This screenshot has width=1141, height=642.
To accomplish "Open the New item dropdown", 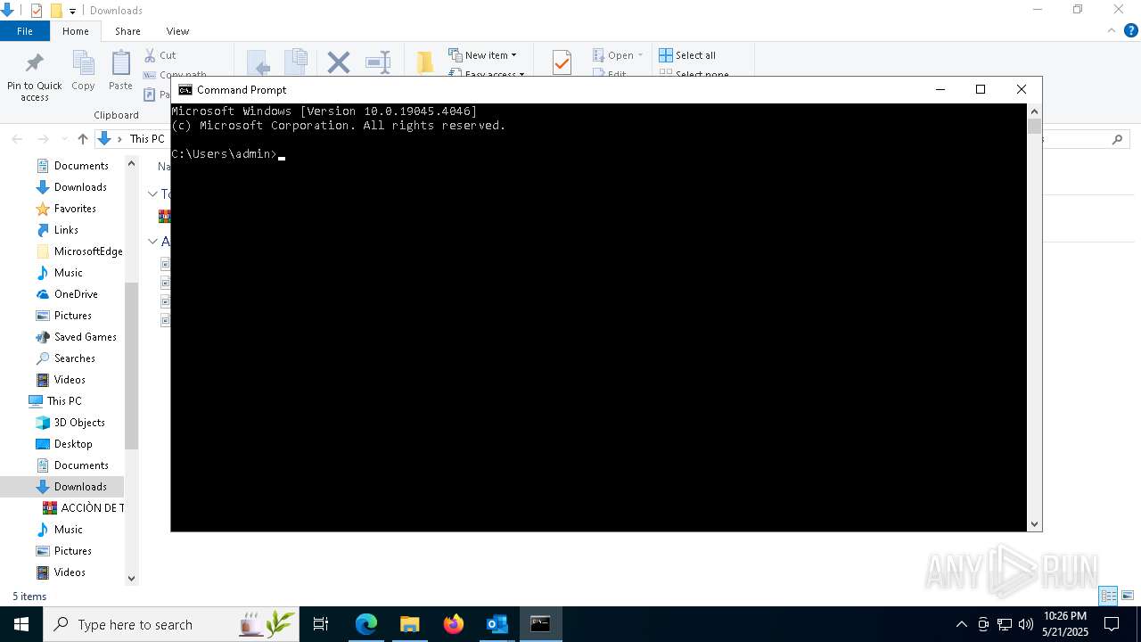I will (x=482, y=55).
